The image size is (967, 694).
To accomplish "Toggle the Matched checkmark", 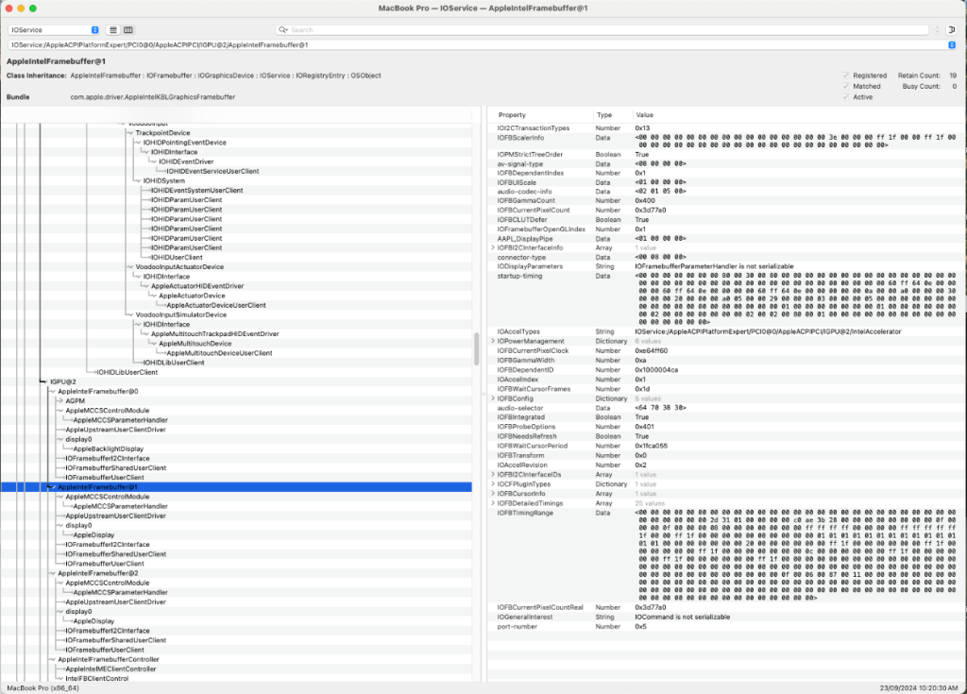I will (x=845, y=86).
